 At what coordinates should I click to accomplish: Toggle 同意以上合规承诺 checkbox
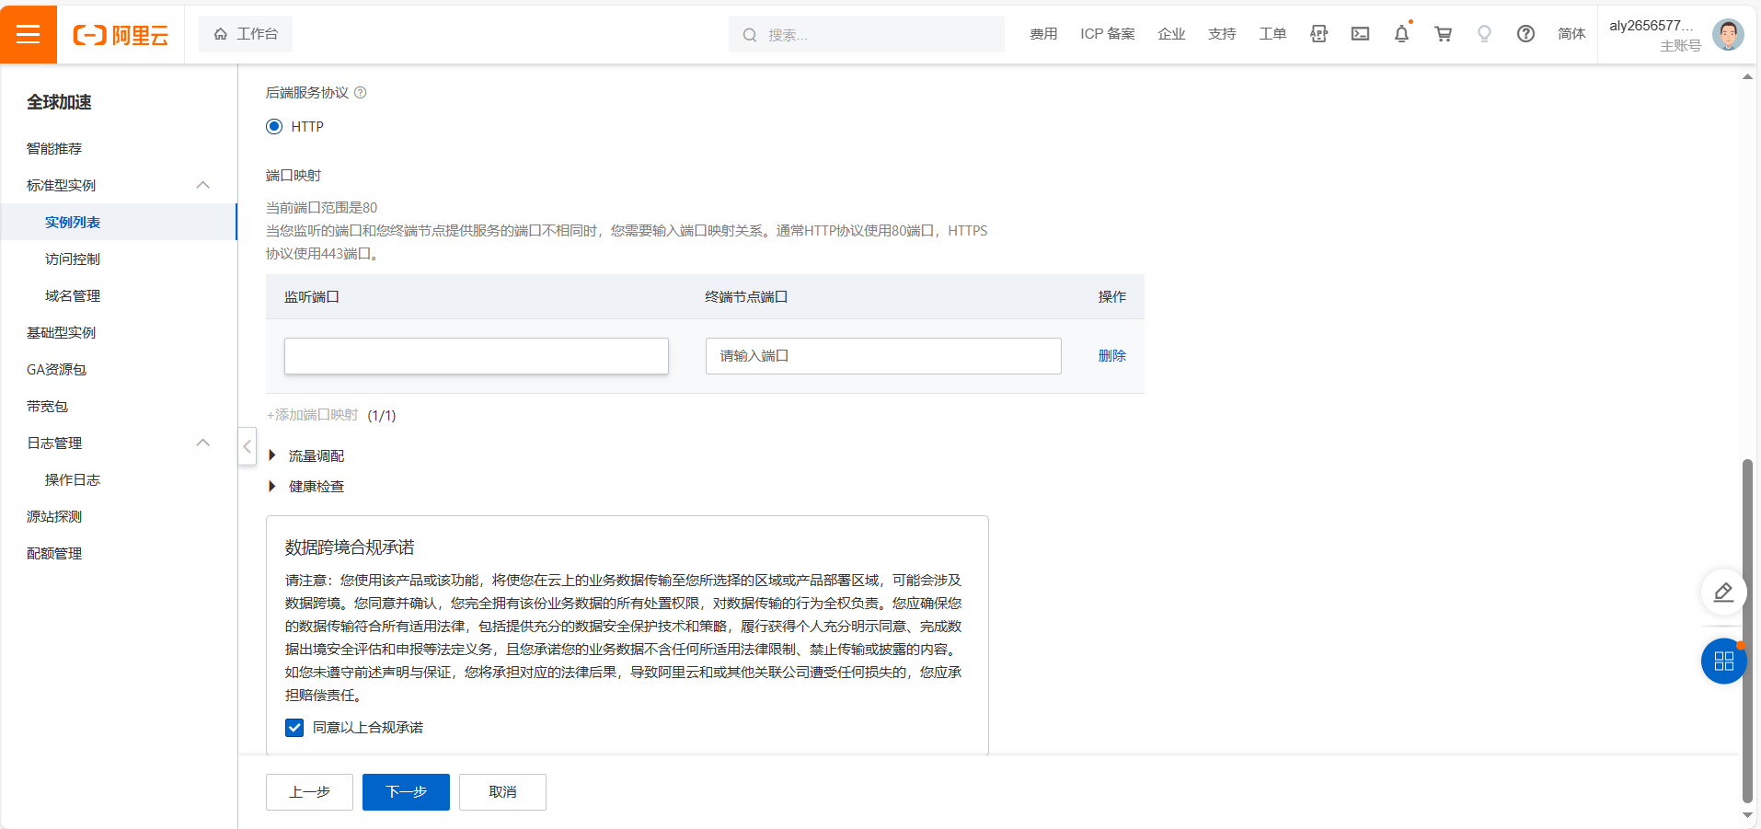click(294, 728)
